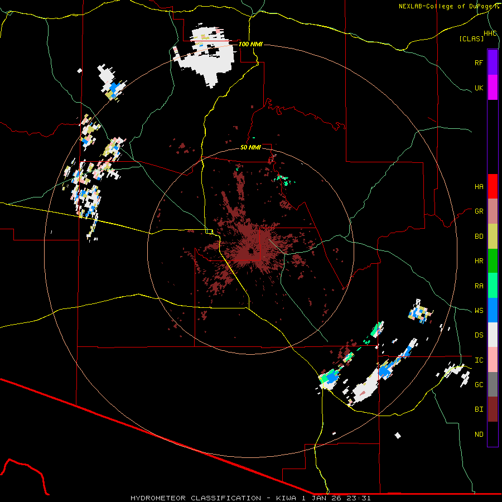Click the dark green HR legend swatch
Viewport: 502px width, 502px height.
[493, 260]
